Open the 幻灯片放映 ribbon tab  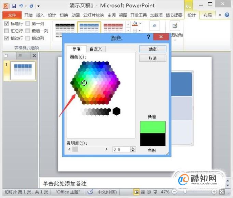pos(94,15)
